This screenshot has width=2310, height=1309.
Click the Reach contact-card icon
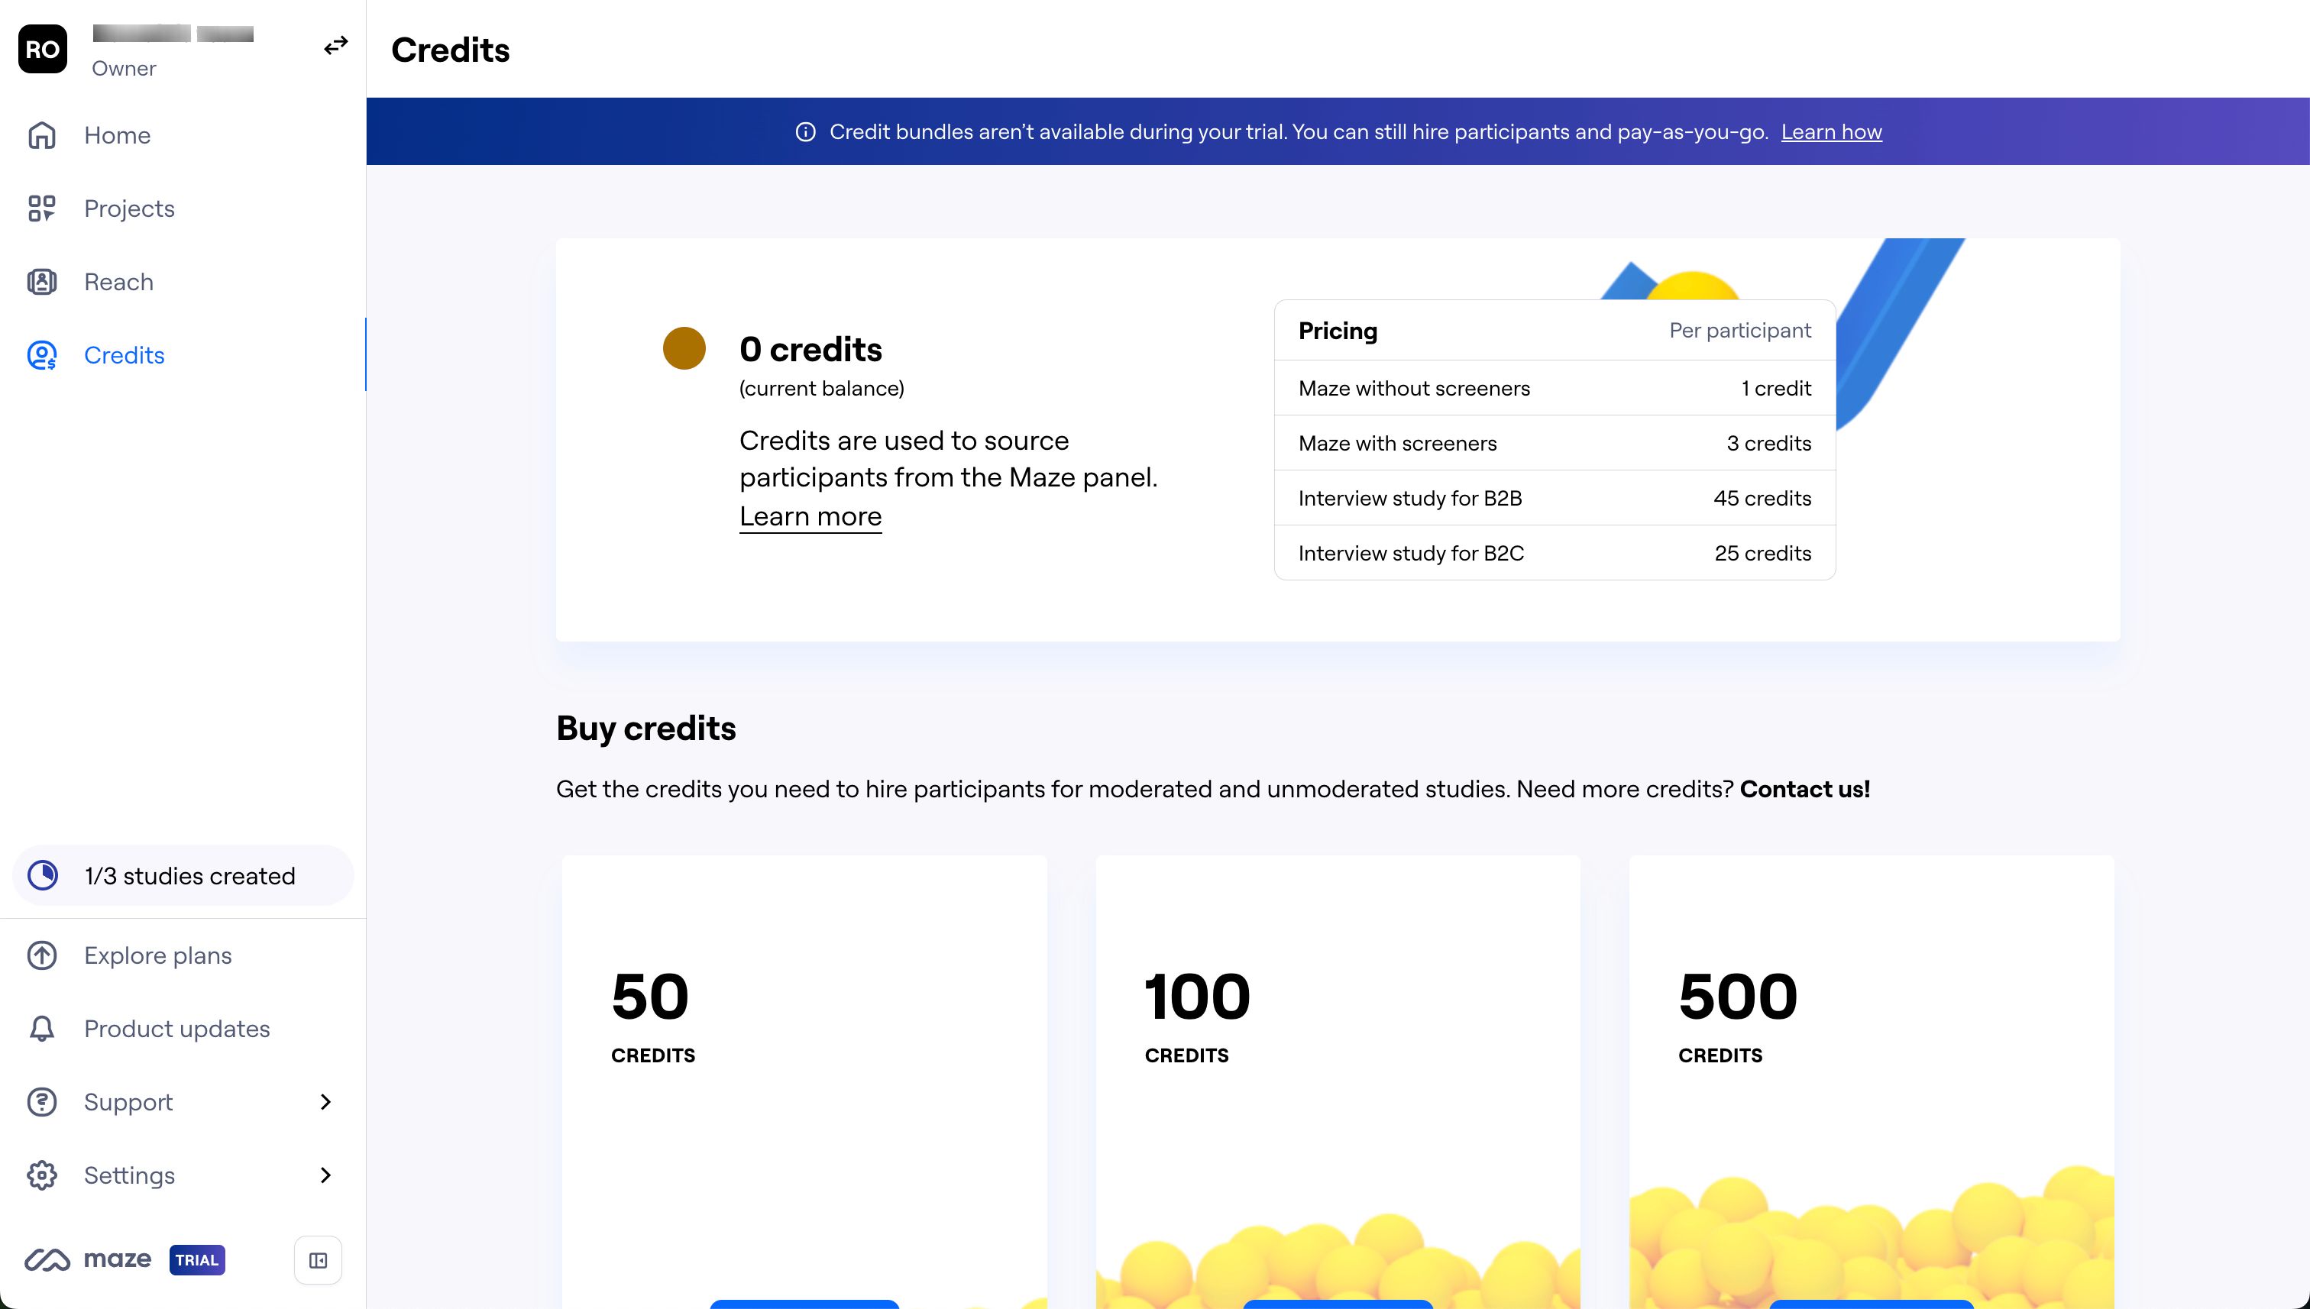coord(41,281)
